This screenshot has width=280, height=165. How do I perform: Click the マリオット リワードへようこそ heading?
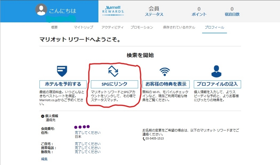pos(80,39)
